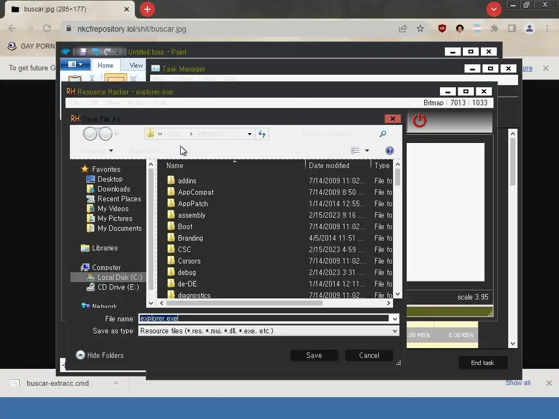Bookmark this page with the star icon
The height and width of the screenshot is (419, 559).
420,28
